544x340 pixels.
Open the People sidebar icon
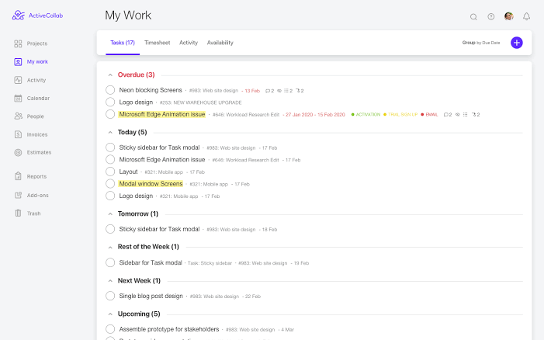coord(18,116)
